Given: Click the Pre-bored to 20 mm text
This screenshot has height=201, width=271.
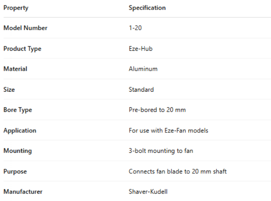Looking at the screenshot, I should pos(157,110).
